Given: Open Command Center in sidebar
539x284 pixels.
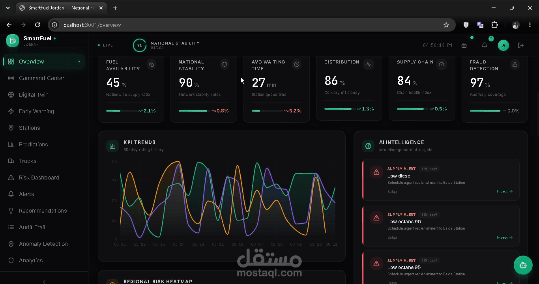Looking at the screenshot, I should pyautogui.click(x=44, y=78).
